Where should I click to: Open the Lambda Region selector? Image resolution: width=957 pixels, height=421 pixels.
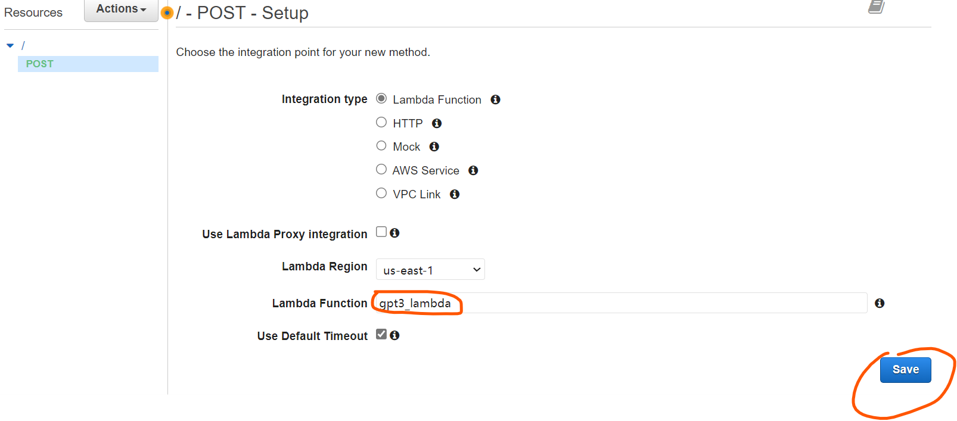(x=430, y=269)
